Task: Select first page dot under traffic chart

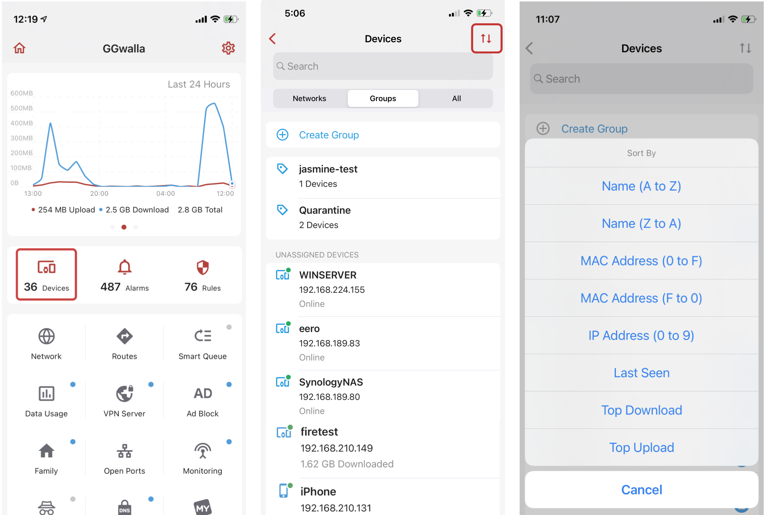Action: pyautogui.click(x=113, y=227)
